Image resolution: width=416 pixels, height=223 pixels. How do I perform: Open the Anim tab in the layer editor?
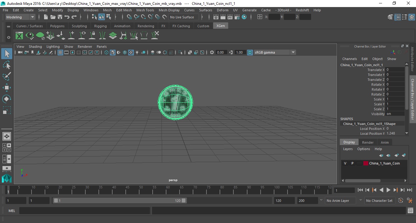click(384, 142)
